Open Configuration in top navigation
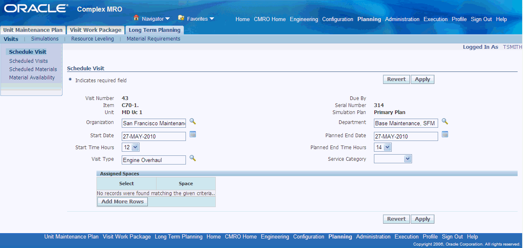This screenshot has width=523, height=248. click(x=337, y=19)
